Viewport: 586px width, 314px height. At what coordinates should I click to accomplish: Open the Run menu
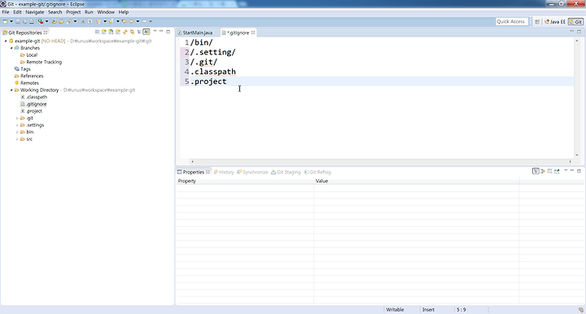tap(89, 12)
